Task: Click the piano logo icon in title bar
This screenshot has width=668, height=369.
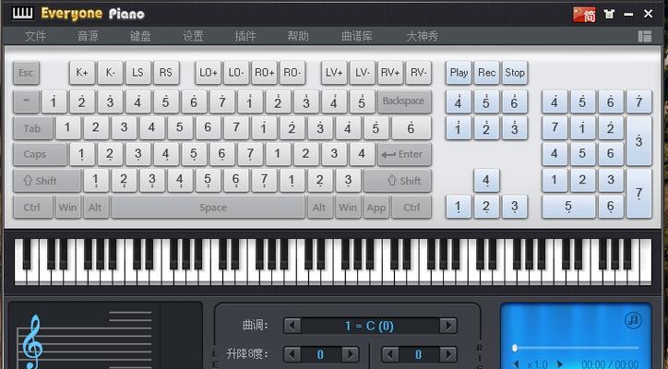Action: click(22, 13)
